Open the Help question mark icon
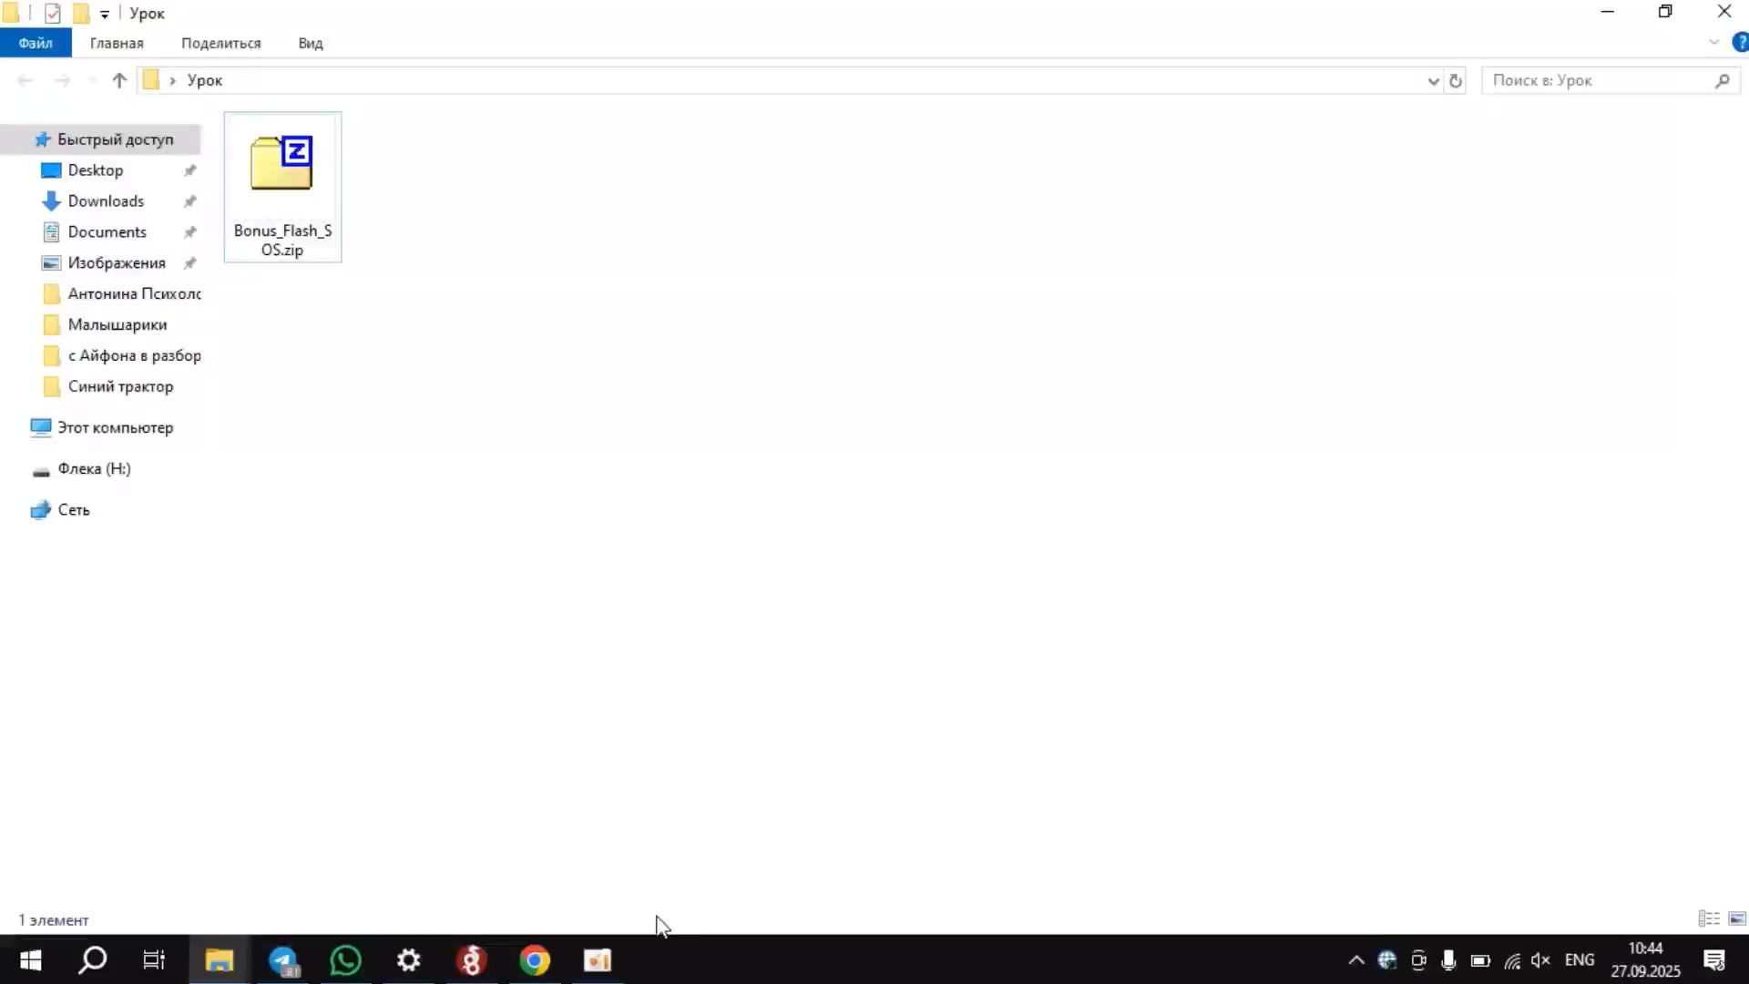1749x984 pixels. 1740,43
